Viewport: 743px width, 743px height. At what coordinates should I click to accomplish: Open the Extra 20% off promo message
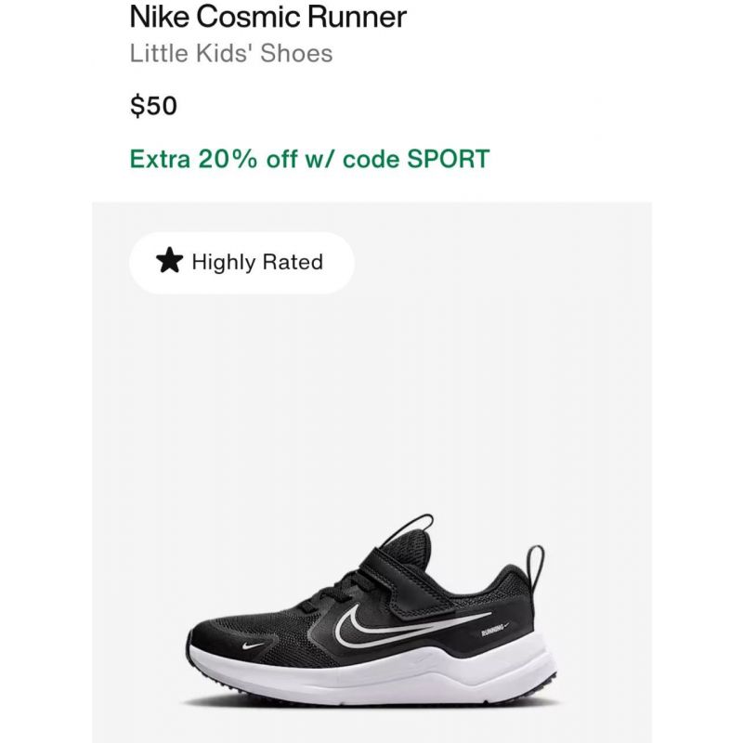309,159
